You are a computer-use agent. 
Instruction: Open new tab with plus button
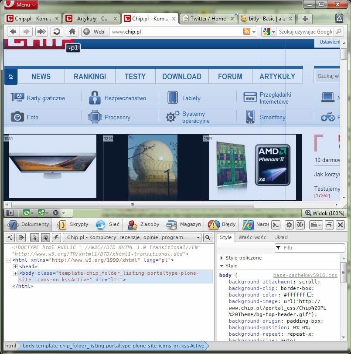[305, 19]
